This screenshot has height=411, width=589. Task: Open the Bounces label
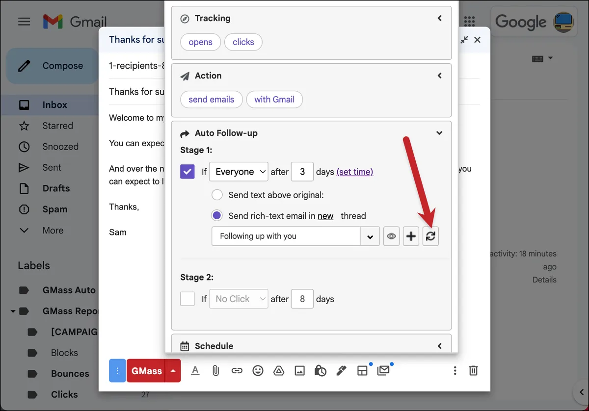[70, 373]
